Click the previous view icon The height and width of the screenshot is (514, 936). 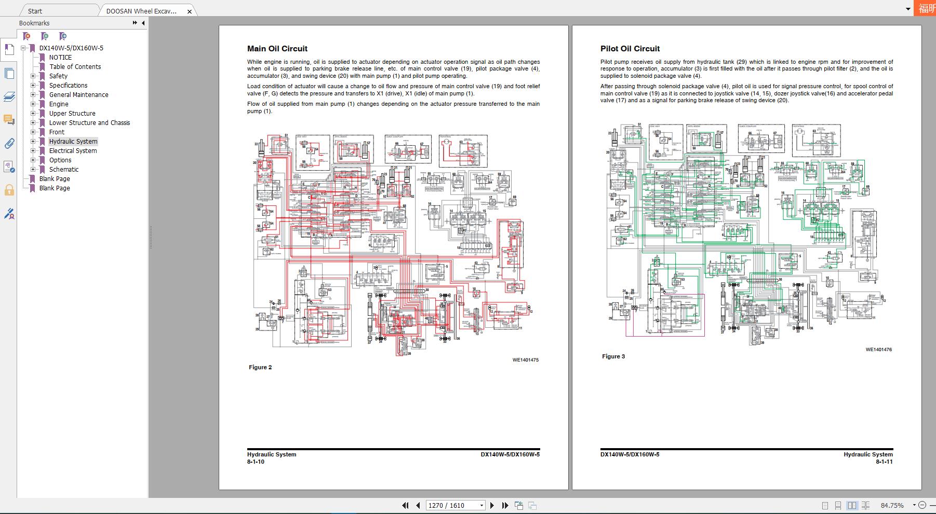518,505
